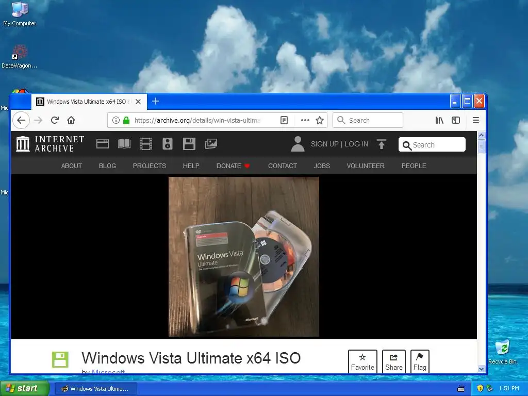Image resolution: width=528 pixels, height=396 pixels.
Task: Show site information icon in address bar
Action: coord(116,120)
